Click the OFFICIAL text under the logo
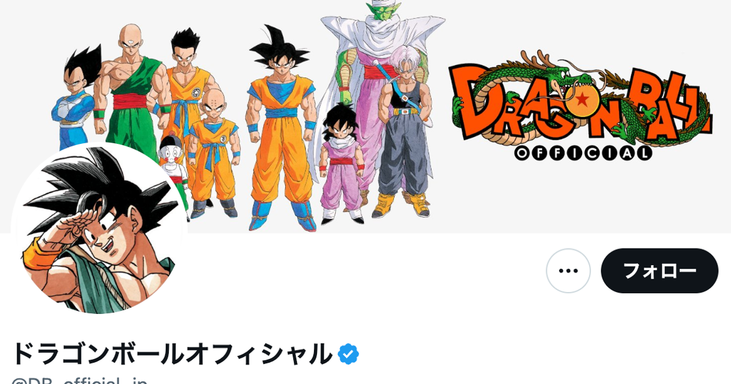731x384 pixels. [x=583, y=153]
